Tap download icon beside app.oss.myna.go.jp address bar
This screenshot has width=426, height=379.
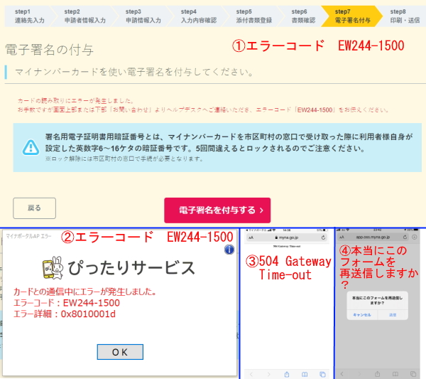[x=415, y=237]
